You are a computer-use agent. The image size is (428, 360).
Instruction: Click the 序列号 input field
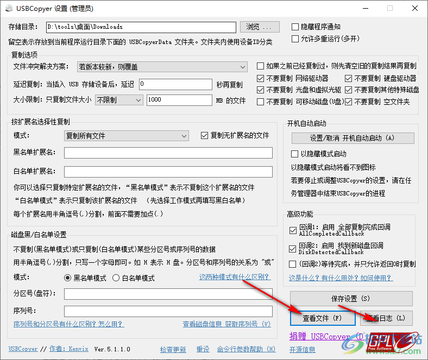tap(168, 311)
